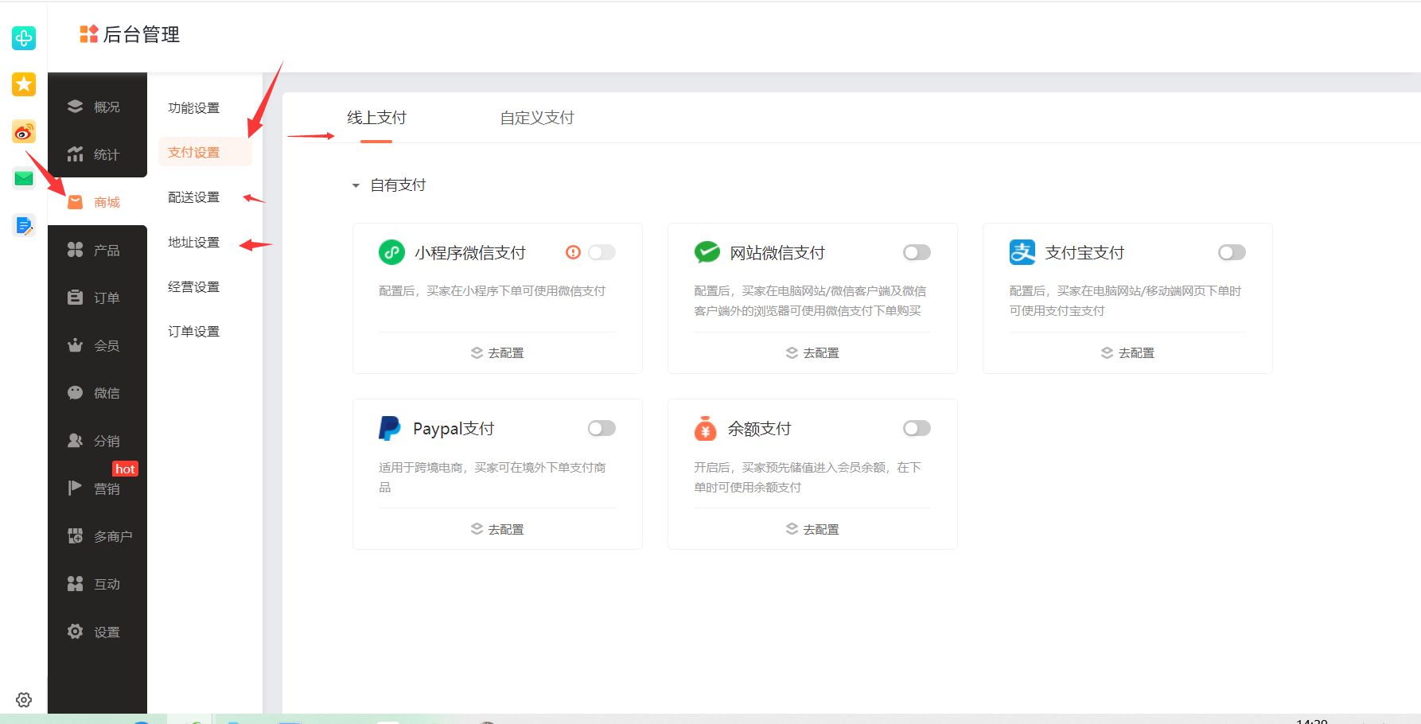Viewport: 1421px width, 724px height.
Task: Click the 后台管理 logo icon
Action: (x=88, y=34)
